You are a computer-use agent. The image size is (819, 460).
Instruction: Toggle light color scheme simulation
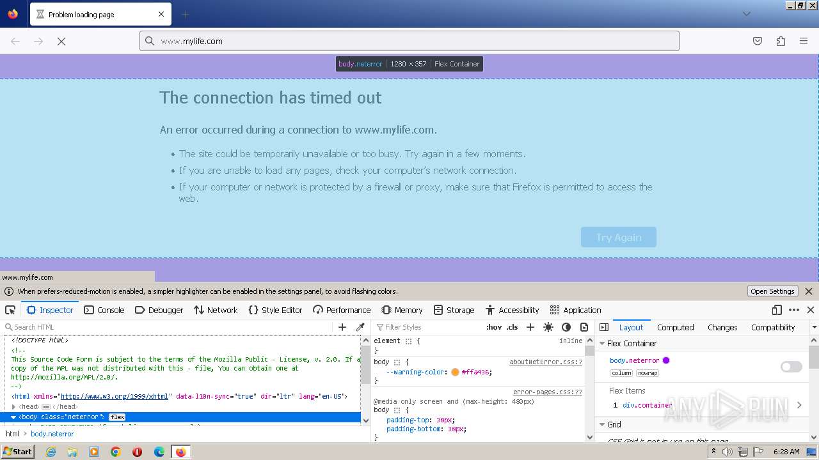point(548,327)
